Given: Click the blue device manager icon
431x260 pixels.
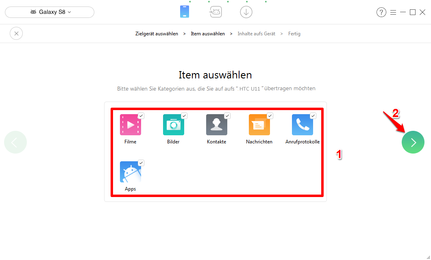Looking at the screenshot, I should 185,12.
